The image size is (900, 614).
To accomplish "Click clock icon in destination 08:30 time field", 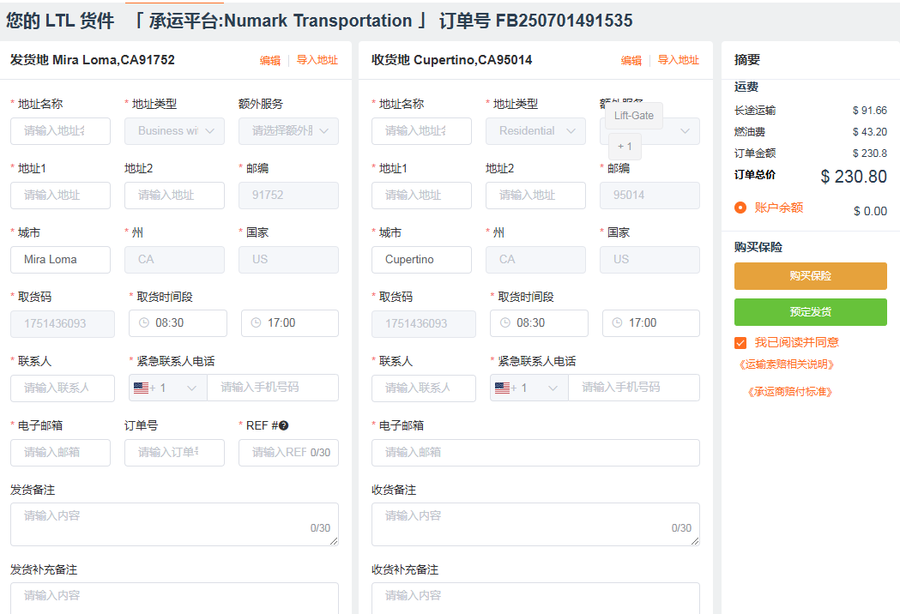I will (x=505, y=323).
